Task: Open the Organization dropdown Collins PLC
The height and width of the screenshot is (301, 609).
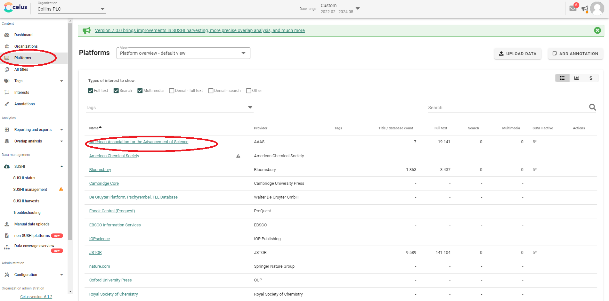Action: coord(71,9)
